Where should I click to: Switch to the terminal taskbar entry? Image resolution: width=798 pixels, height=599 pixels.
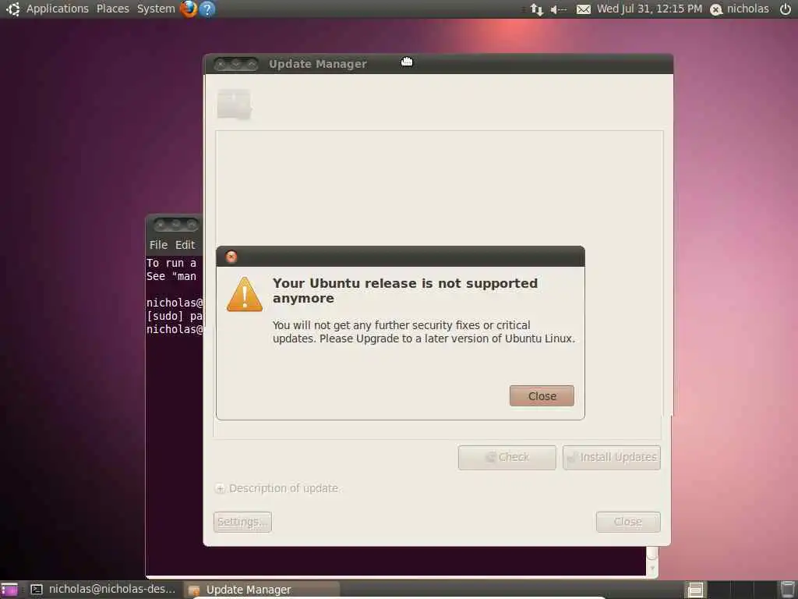click(x=103, y=590)
